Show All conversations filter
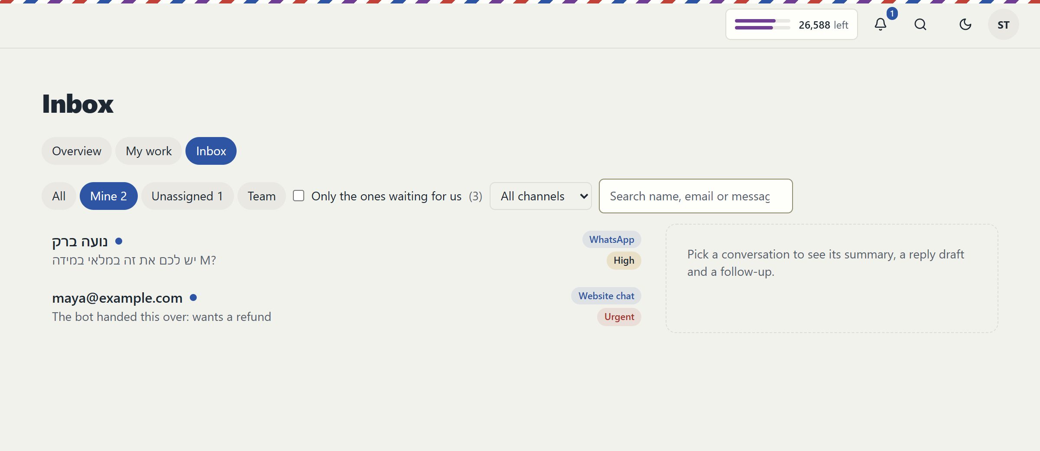This screenshot has width=1040, height=451. 59,196
